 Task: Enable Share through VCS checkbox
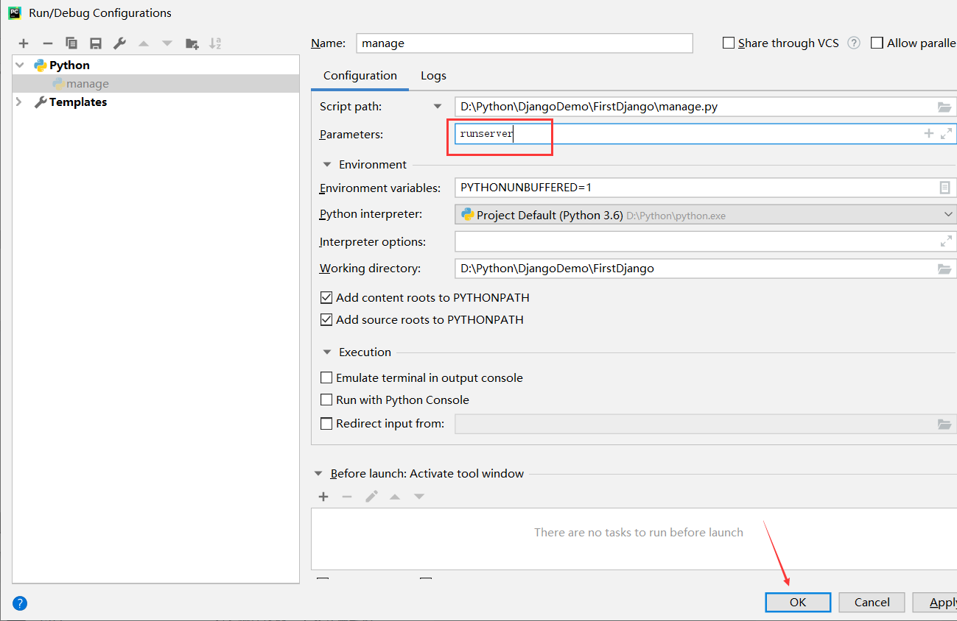coord(729,43)
